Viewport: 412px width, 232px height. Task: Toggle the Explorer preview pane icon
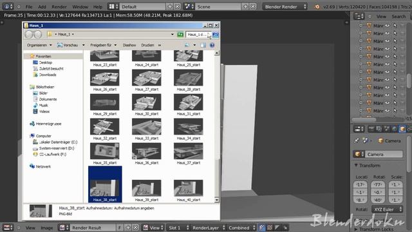[203, 45]
